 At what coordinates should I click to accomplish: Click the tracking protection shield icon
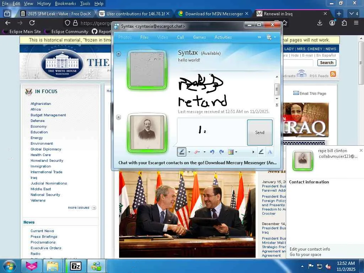tap(67, 23)
